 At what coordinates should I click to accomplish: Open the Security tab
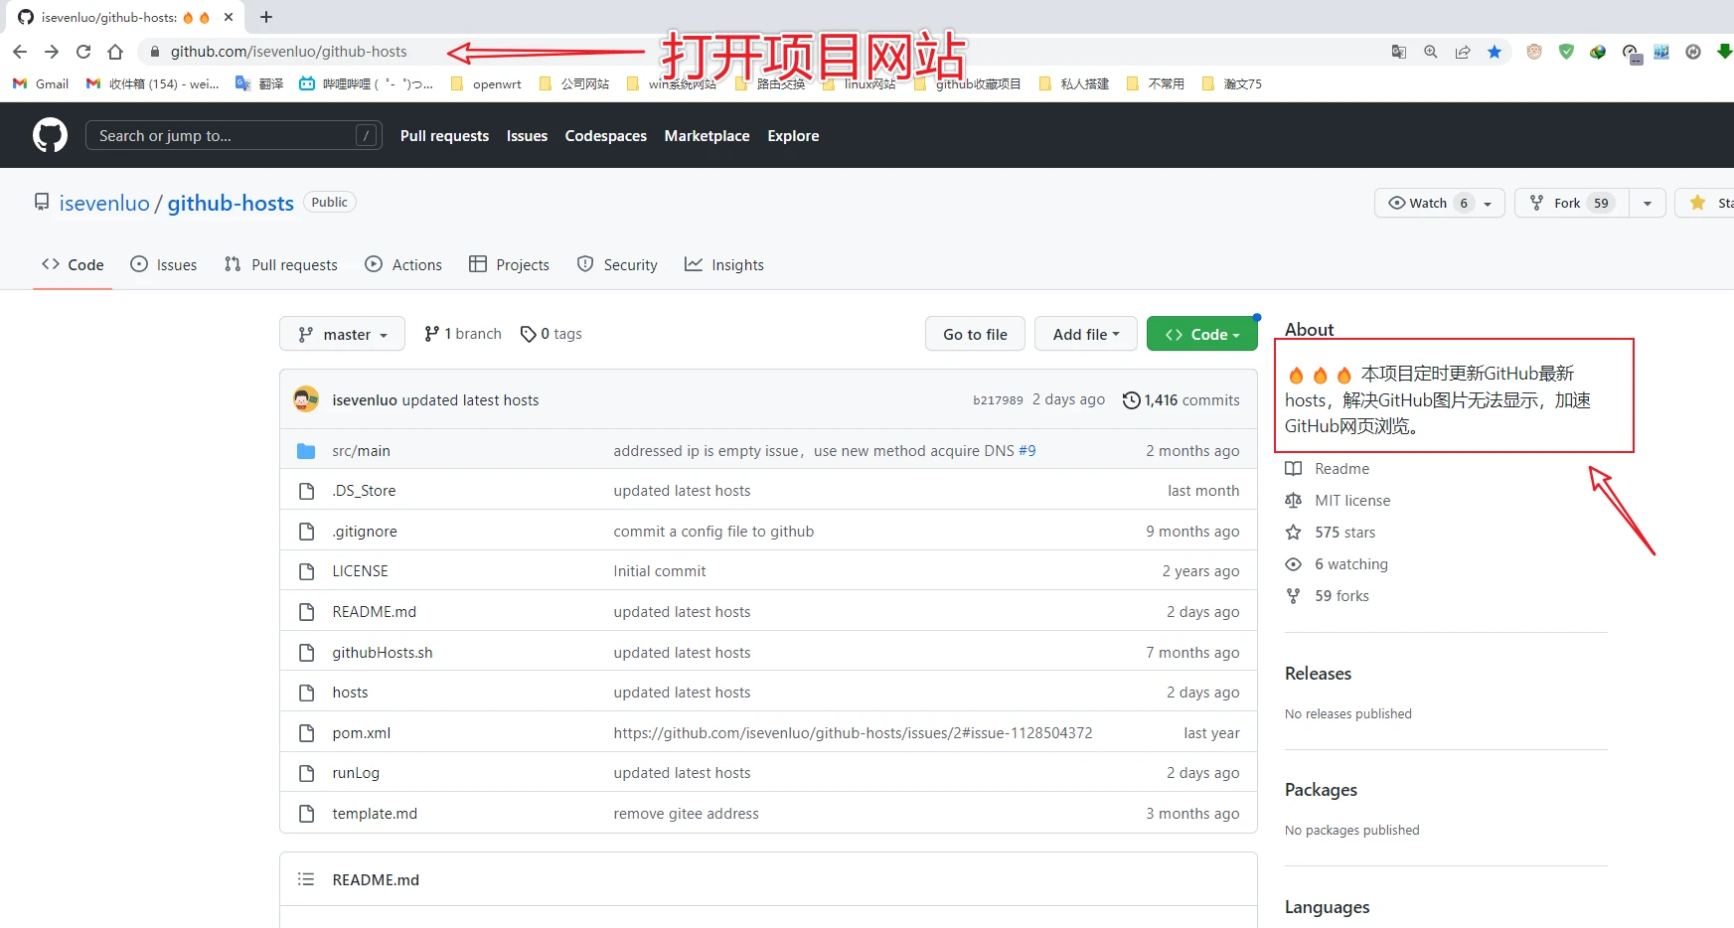(x=617, y=264)
